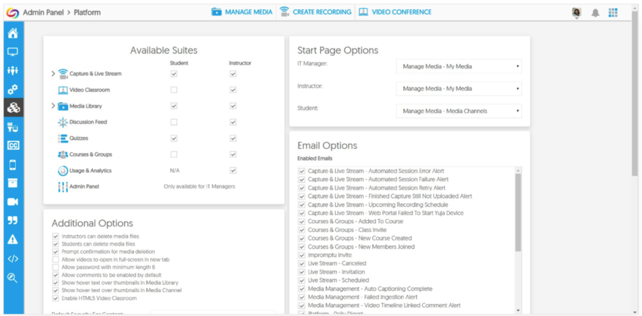The width and height of the screenshot is (642, 316).
Task: Open the apps grid icon
Action: pyautogui.click(x=613, y=13)
